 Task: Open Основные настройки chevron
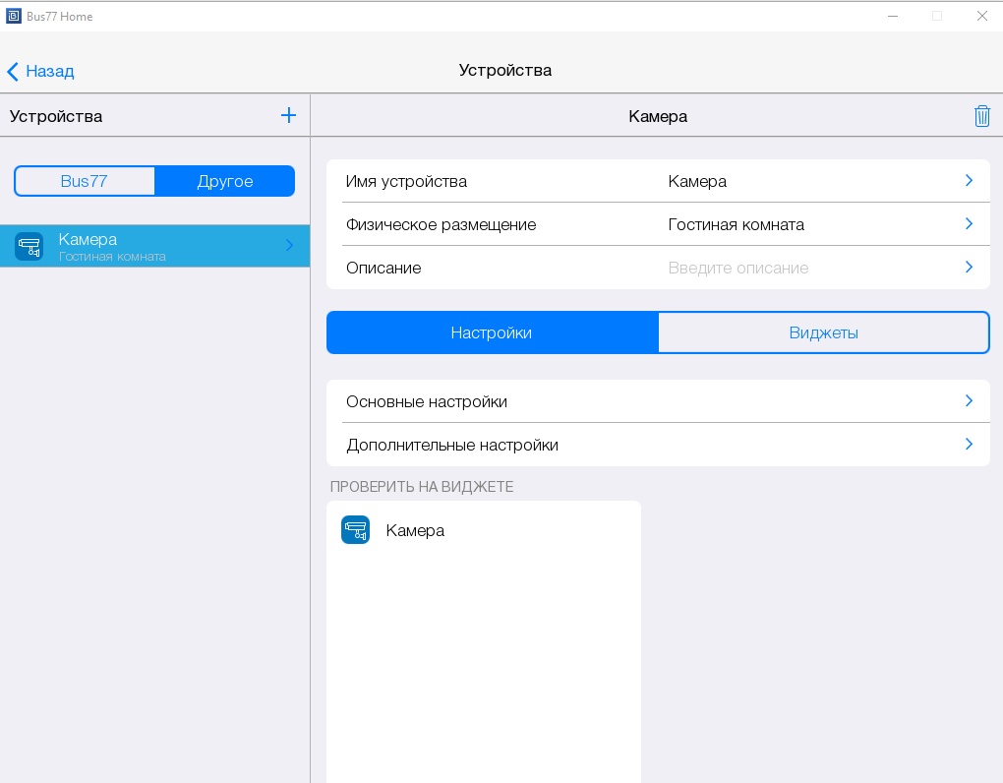coord(969,401)
